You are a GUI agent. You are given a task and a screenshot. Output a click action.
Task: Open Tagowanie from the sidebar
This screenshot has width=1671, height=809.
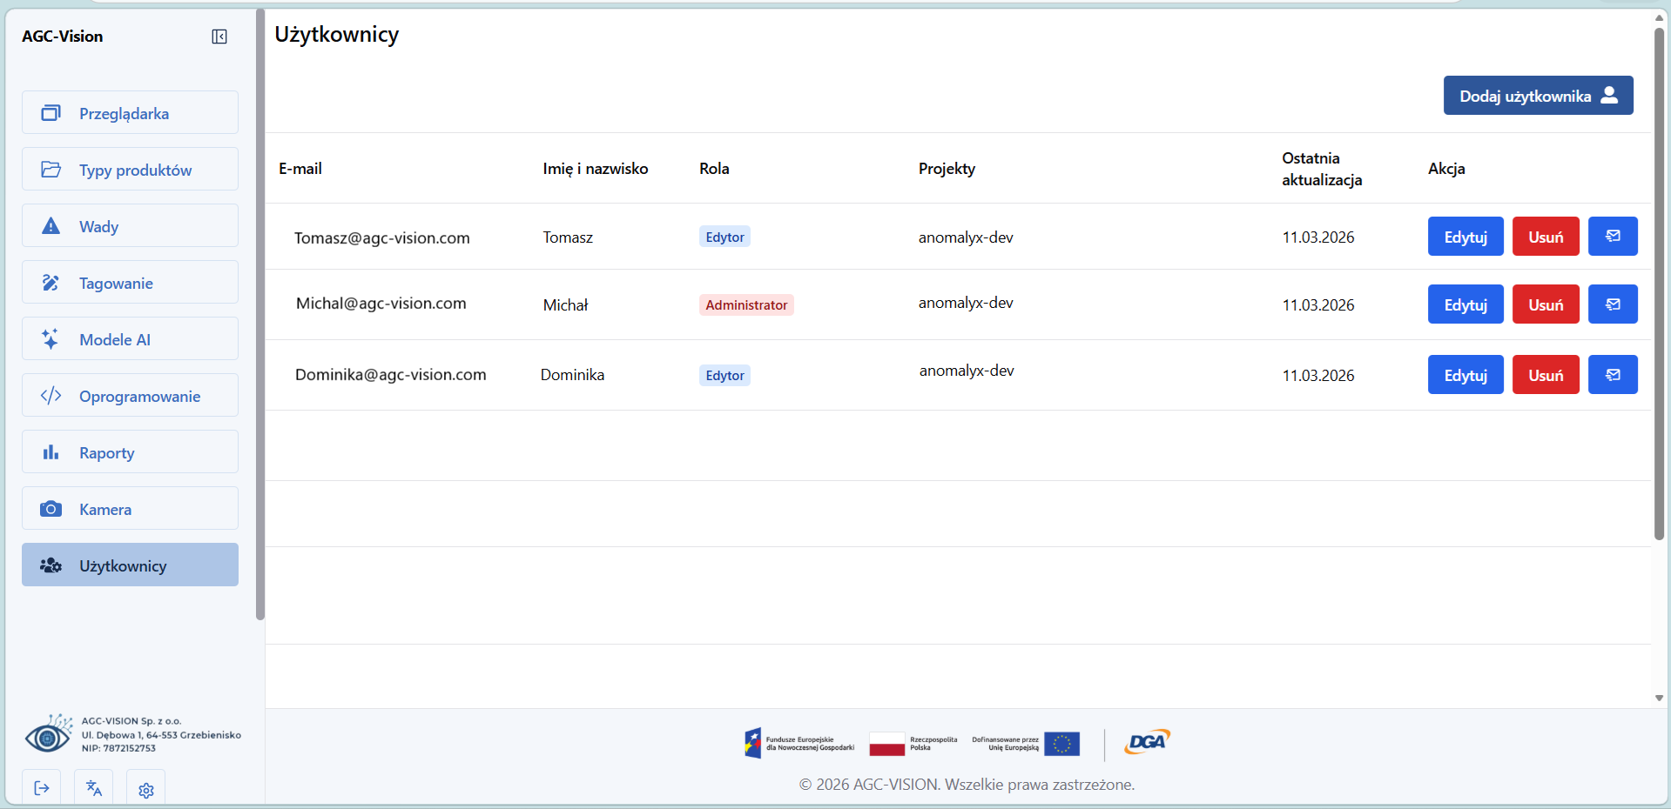[130, 283]
